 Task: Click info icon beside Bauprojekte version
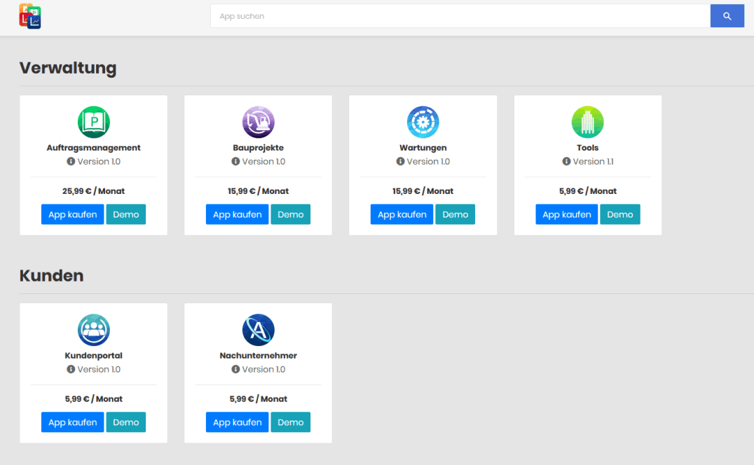[x=235, y=162]
